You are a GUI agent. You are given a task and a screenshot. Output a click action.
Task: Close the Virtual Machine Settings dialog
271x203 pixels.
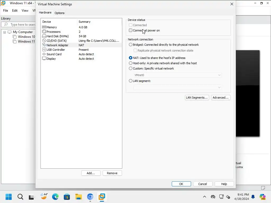(232, 4)
